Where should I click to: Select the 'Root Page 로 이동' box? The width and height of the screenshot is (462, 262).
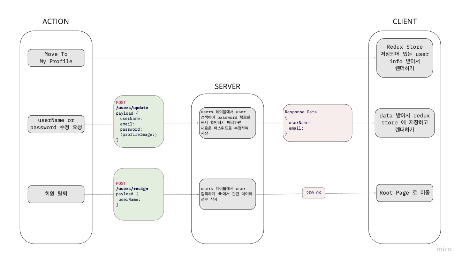pyautogui.click(x=404, y=193)
